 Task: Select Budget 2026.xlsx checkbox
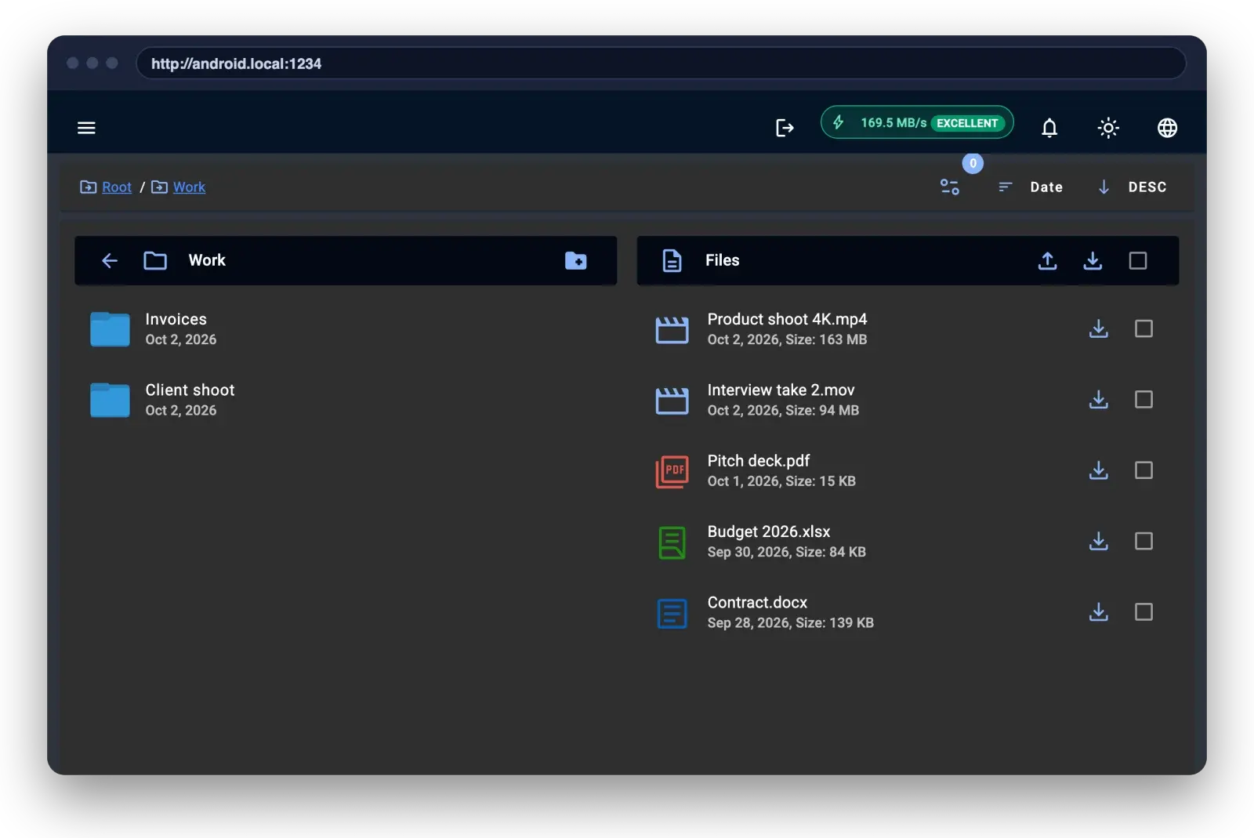(x=1143, y=541)
